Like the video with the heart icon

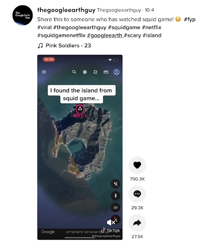click(137, 165)
